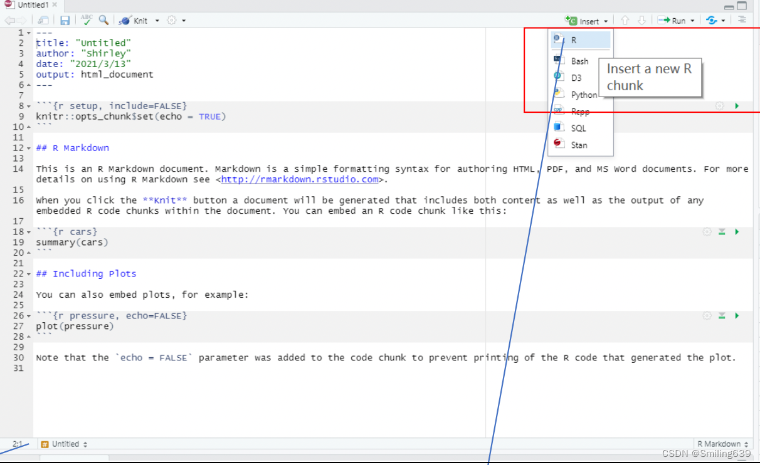Collapse cars chunk fold at line 18
760x465 pixels.
tap(29, 232)
